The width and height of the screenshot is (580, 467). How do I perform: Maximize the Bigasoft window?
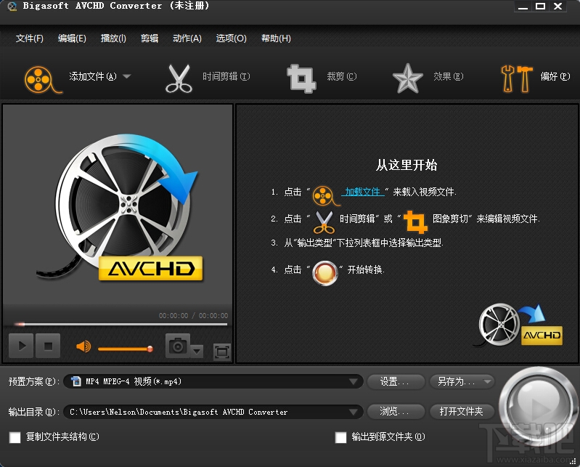click(540, 7)
